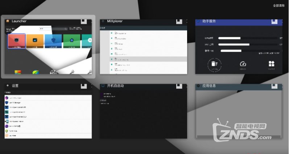Dismiss the 开机自启动 card with its square button
The width and height of the screenshot is (289, 154).
(179, 86)
